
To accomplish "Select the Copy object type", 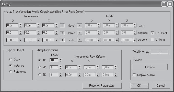I will tap(11, 59).
